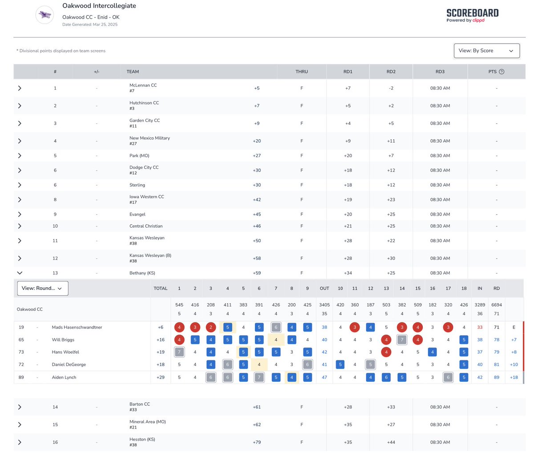The height and width of the screenshot is (453, 534).
Task: Click Mads Hasenschwandtner's OUT score 38
Action: (x=324, y=327)
